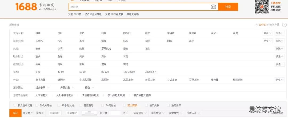Check the 进口货源 checkbox
288x118 pixels.
point(146,105)
